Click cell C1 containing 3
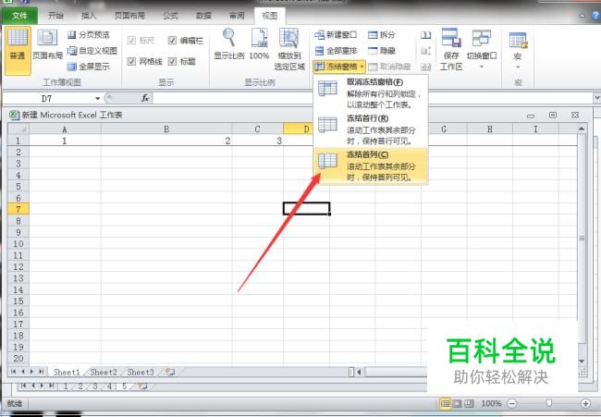 click(x=258, y=141)
